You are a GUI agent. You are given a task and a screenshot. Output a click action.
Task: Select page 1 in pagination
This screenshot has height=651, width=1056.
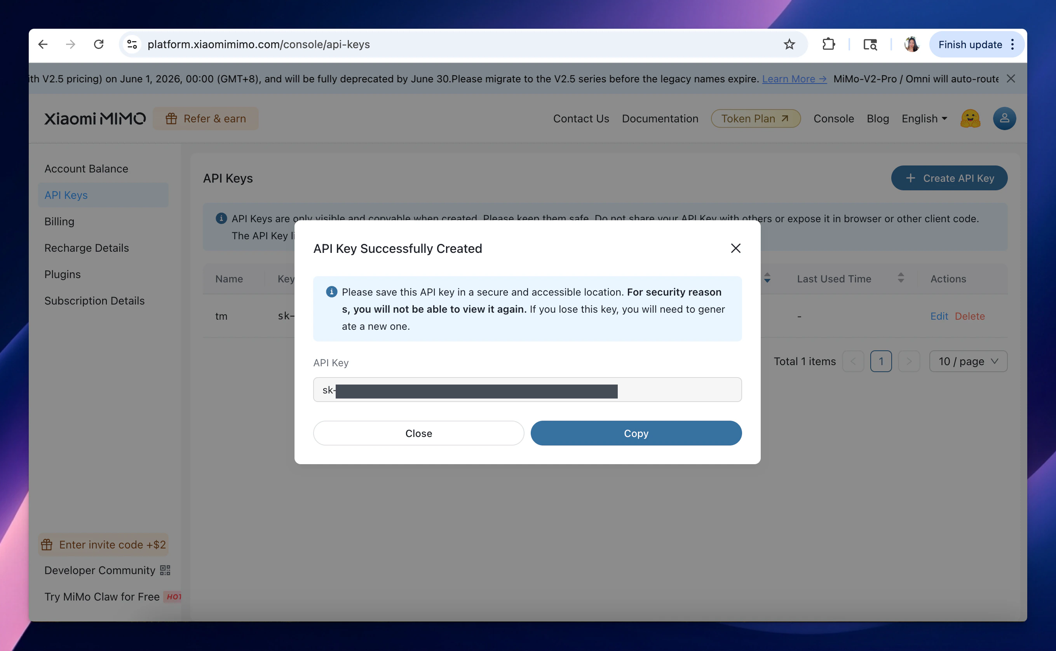(881, 361)
